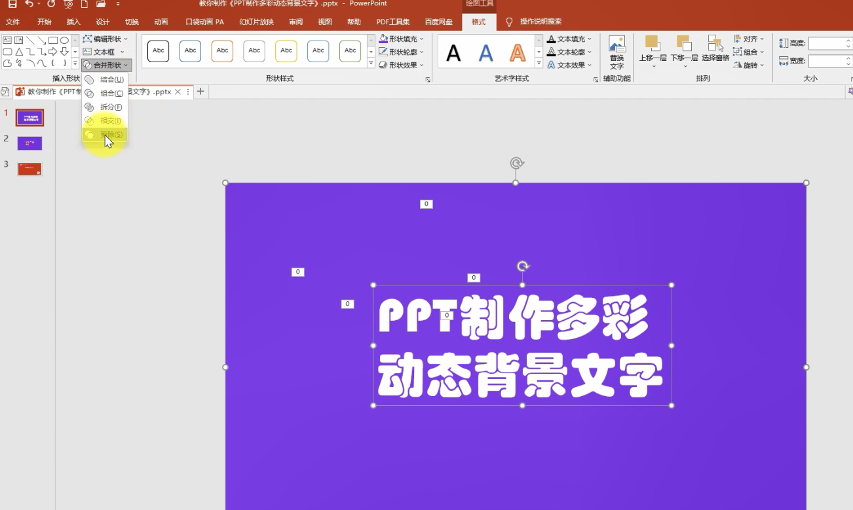Image resolution: width=853 pixels, height=510 pixels.
Task: Select the triangle shape in gallery
Action: coord(19,52)
